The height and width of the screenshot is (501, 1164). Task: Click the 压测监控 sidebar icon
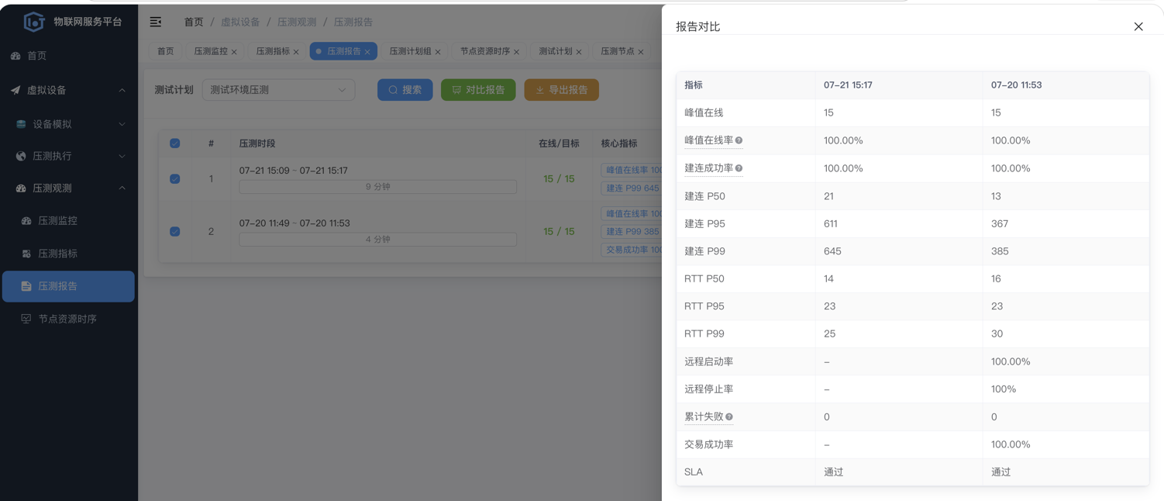tap(26, 221)
